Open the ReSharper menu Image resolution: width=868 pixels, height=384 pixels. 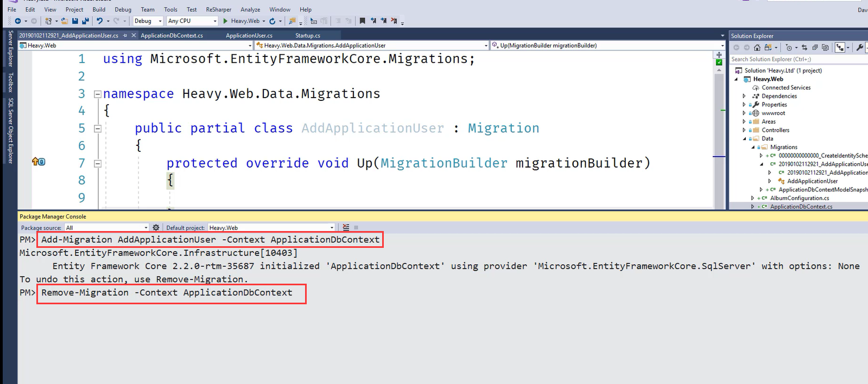[219, 9]
